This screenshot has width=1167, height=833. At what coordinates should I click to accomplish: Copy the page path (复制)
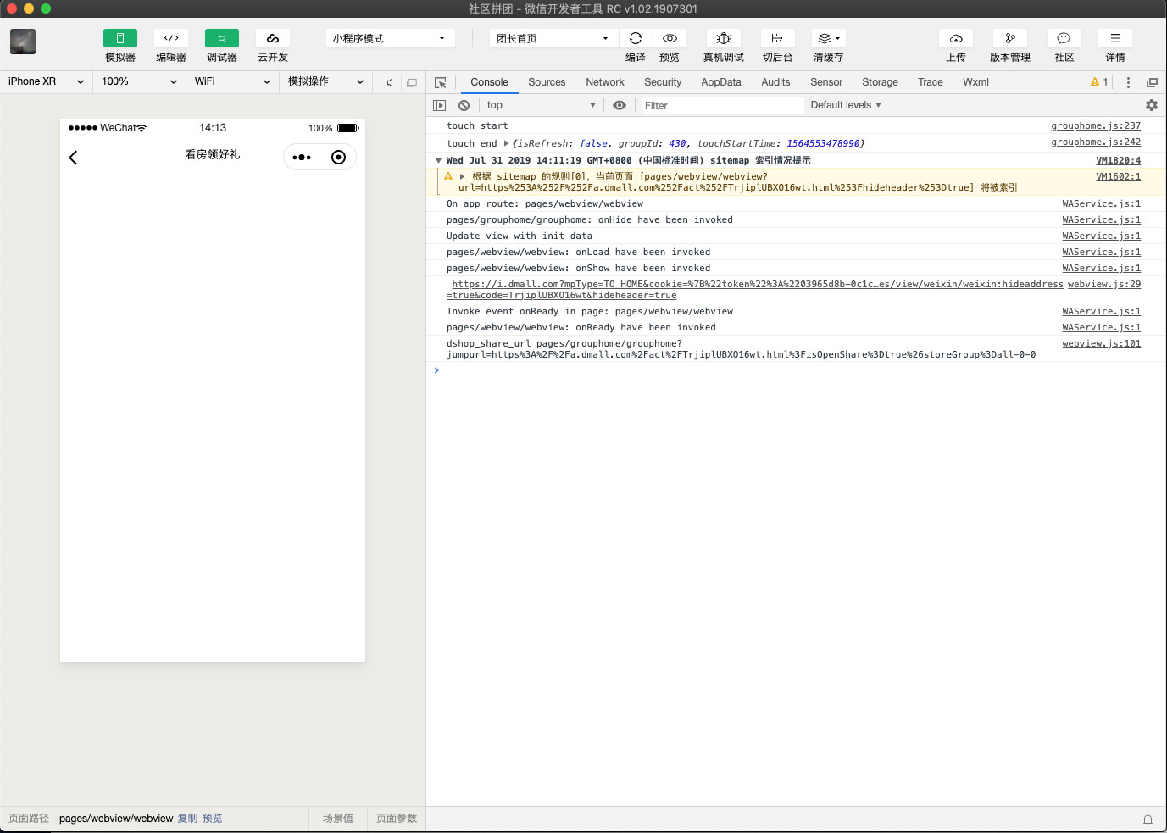187,819
